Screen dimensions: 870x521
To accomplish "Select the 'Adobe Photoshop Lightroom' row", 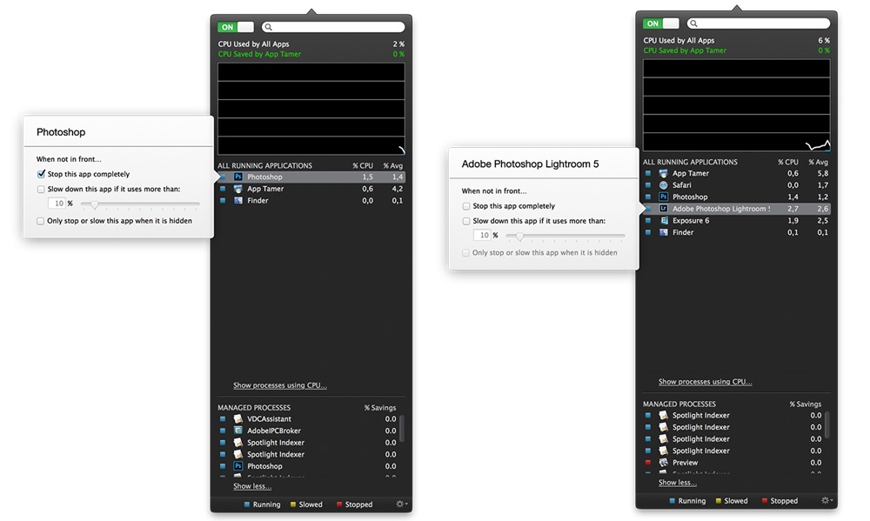I will (x=737, y=209).
